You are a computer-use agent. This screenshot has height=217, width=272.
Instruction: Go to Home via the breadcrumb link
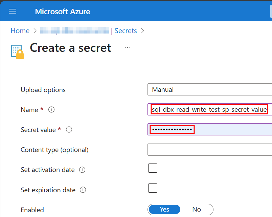click(x=20, y=31)
